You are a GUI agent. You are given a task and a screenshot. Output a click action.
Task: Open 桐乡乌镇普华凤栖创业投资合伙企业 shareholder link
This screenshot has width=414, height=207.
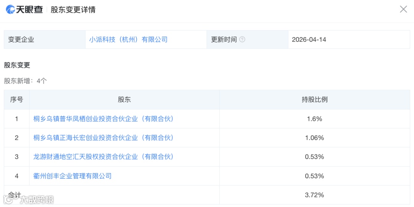click(x=103, y=119)
